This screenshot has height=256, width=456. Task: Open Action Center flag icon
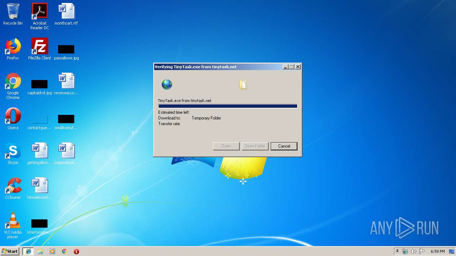(422, 251)
